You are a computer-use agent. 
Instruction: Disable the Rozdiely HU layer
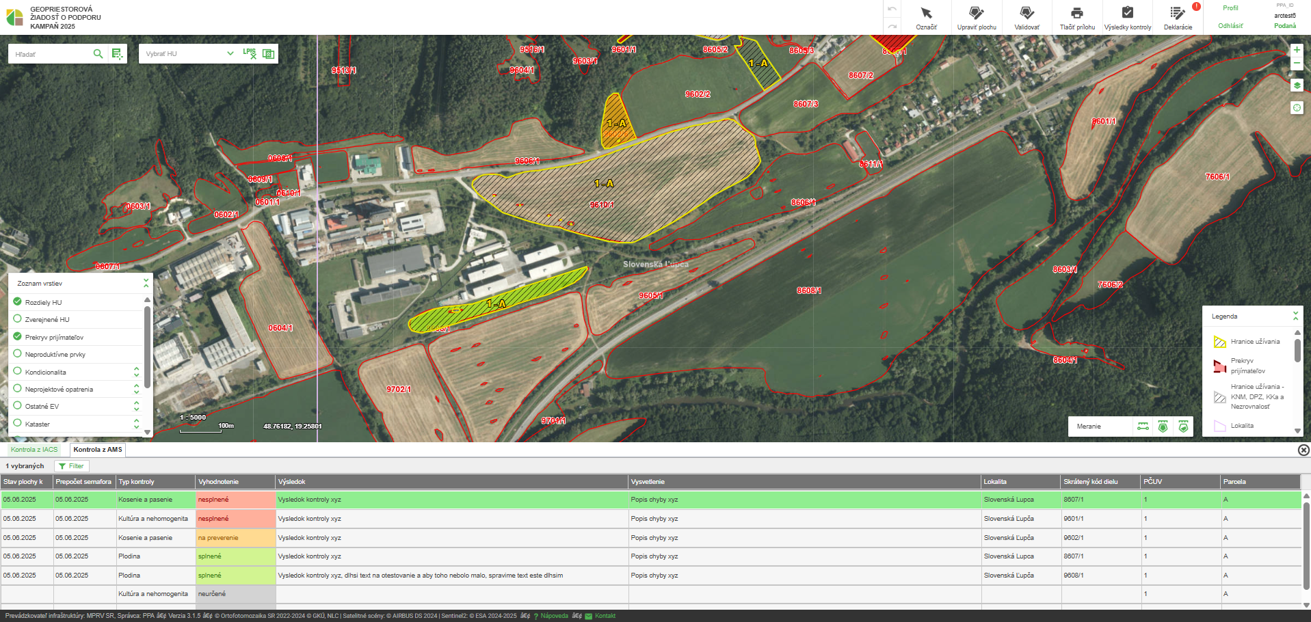(x=18, y=301)
